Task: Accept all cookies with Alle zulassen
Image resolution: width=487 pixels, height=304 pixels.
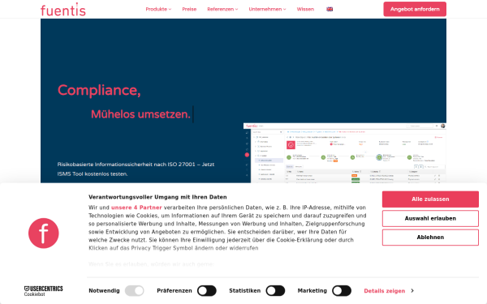Action: point(430,199)
